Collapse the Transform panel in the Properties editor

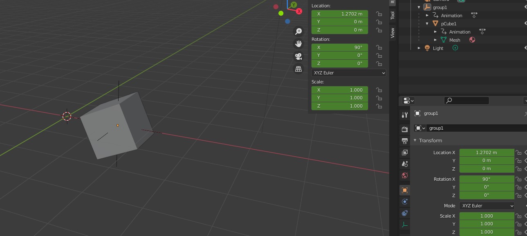coord(415,140)
